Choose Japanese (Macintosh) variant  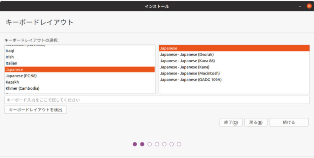(234, 73)
